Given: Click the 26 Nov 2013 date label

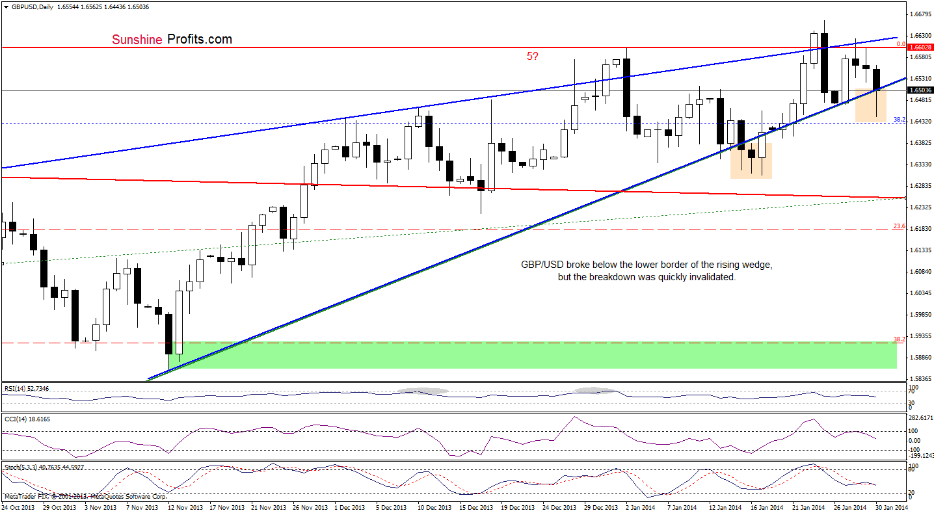Looking at the screenshot, I should [310, 507].
